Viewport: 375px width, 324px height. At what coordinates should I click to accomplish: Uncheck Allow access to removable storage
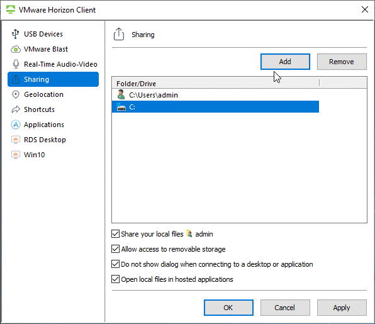tap(116, 249)
